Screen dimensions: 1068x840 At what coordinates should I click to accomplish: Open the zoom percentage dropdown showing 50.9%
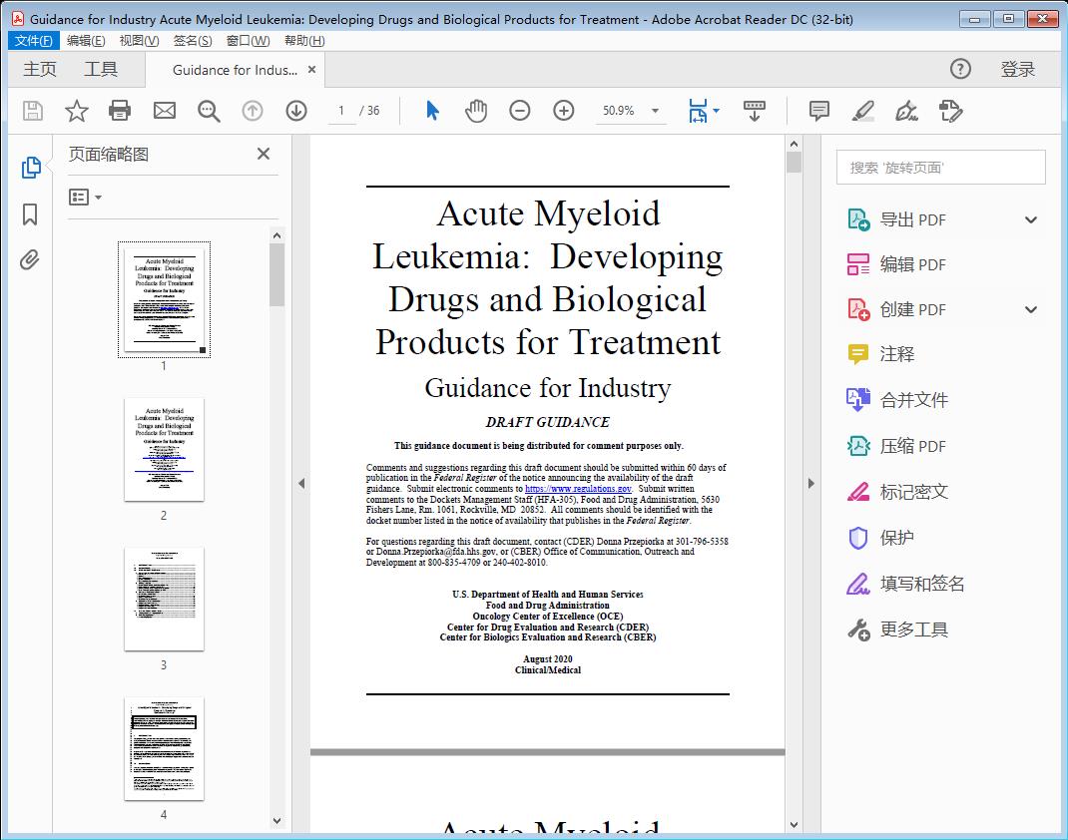(630, 111)
